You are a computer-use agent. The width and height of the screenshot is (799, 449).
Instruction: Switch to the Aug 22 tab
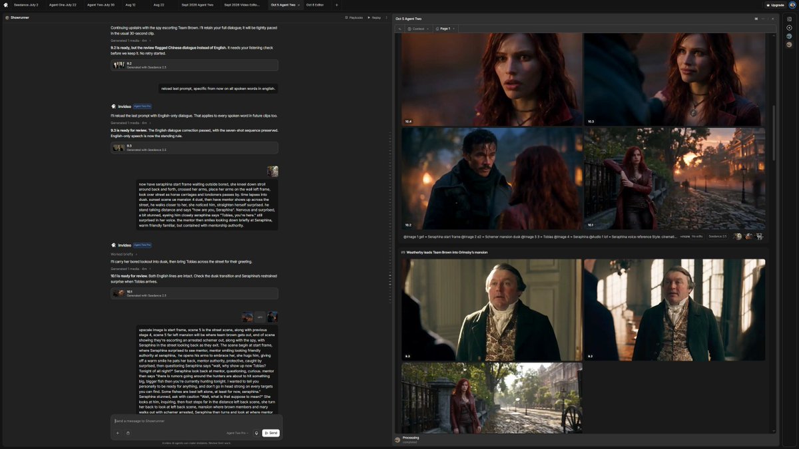click(x=159, y=5)
